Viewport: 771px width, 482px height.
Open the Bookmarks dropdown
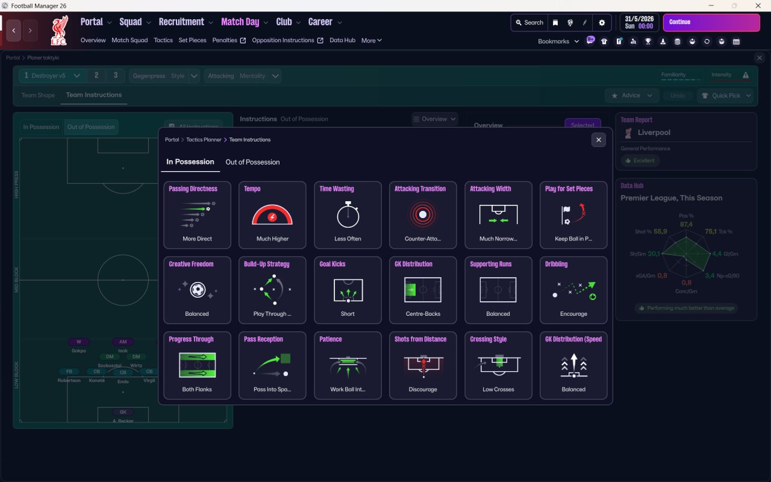pos(558,42)
